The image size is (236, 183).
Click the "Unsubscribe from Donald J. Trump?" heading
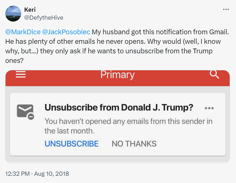click(119, 108)
